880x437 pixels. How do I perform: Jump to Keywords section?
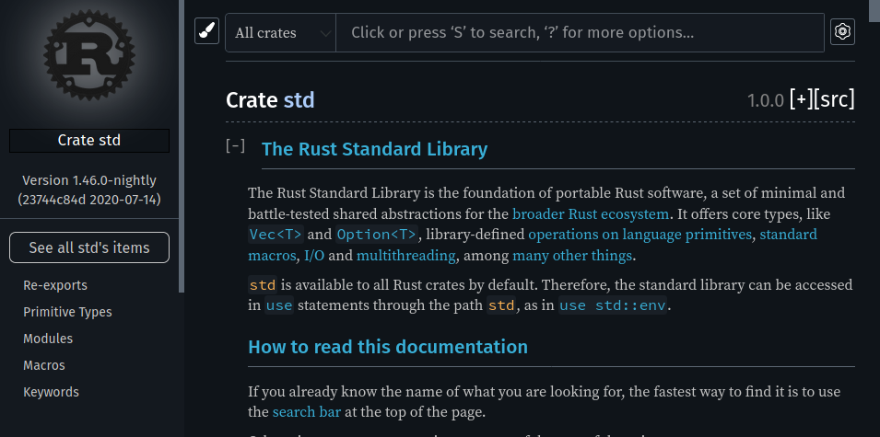click(51, 392)
